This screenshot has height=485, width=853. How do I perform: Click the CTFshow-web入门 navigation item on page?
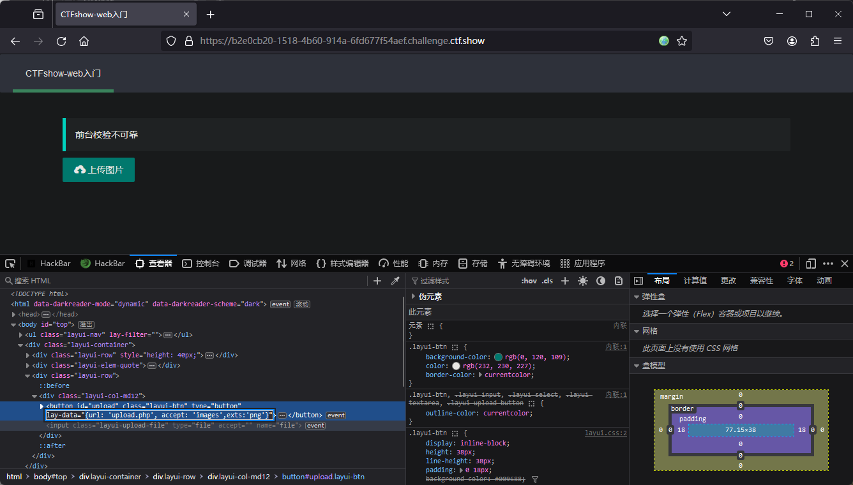pos(63,73)
